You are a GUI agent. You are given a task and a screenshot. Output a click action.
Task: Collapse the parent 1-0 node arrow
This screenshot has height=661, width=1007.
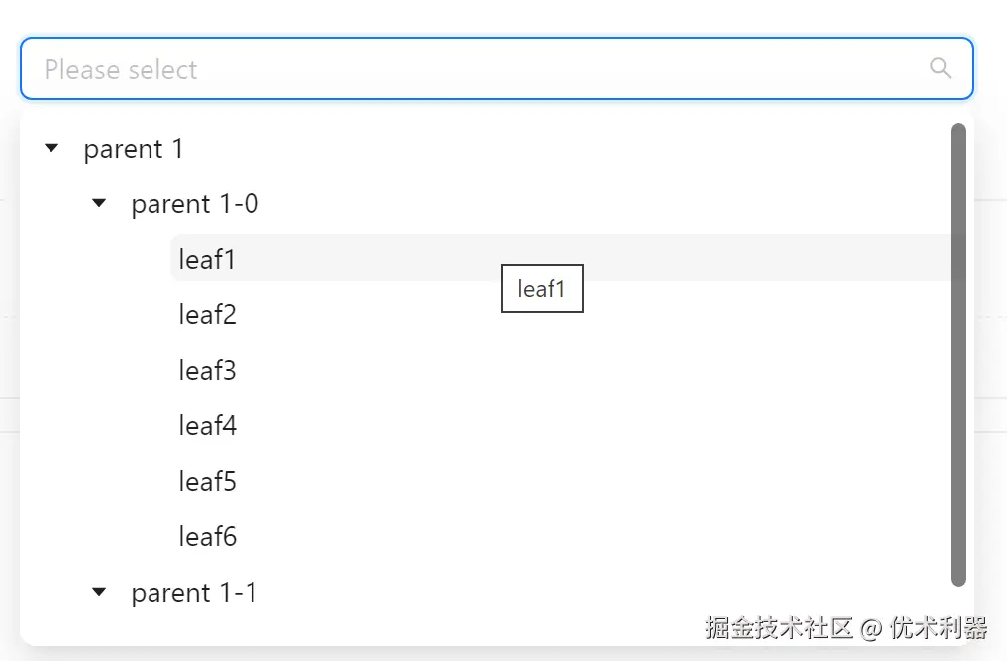pos(99,204)
